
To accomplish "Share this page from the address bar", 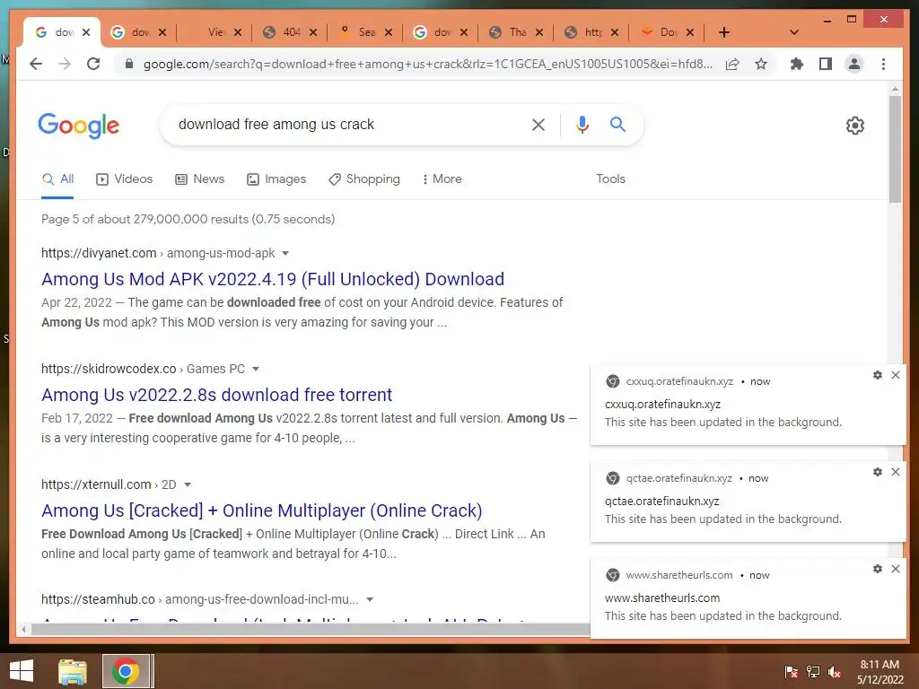I will point(732,64).
